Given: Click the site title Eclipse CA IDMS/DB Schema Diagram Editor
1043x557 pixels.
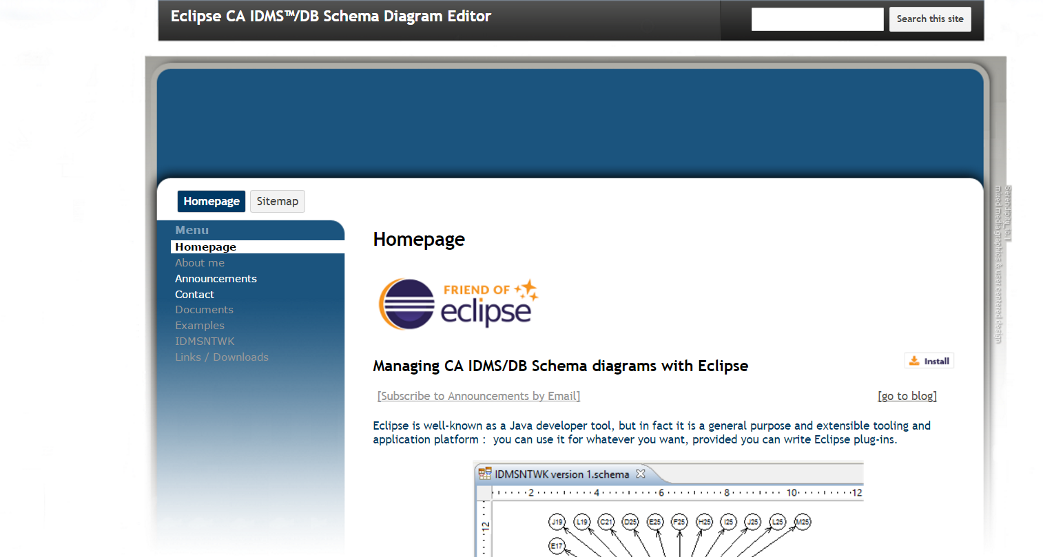Looking at the screenshot, I should click(331, 17).
